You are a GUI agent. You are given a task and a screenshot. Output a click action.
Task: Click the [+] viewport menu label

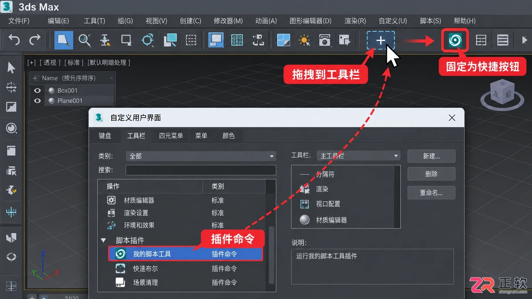coord(31,63)
